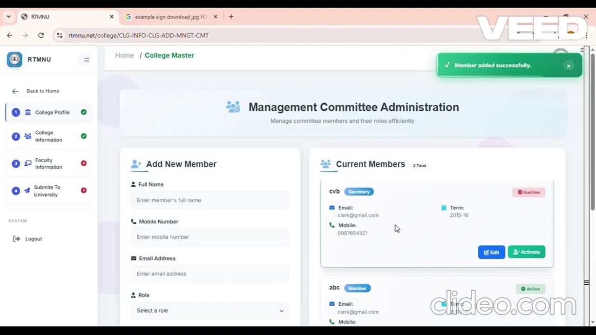Open step 4 Submite To University
Viewport: 596px width, 335px height.
[49, 191]
